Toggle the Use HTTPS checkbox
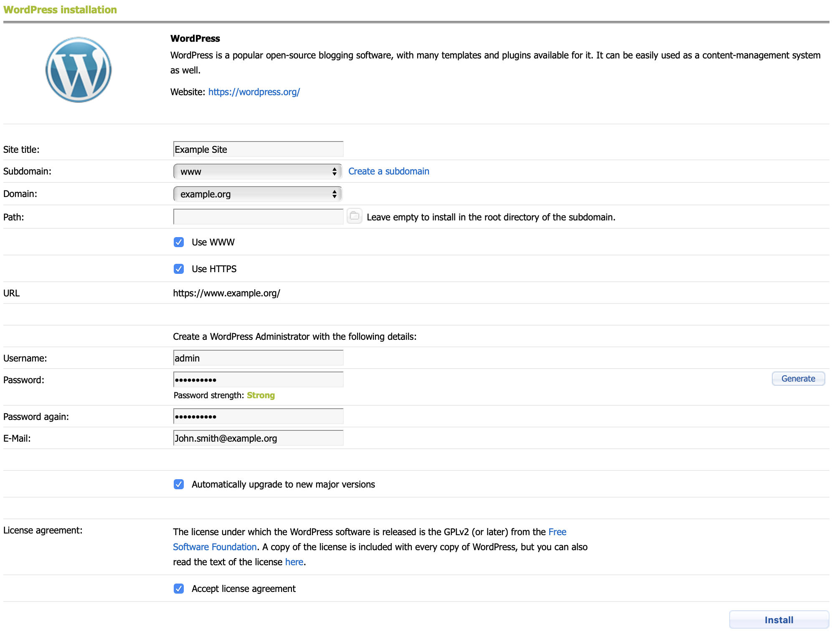Image resolution: width=832 pixels, height=632 pixels. 179,269
